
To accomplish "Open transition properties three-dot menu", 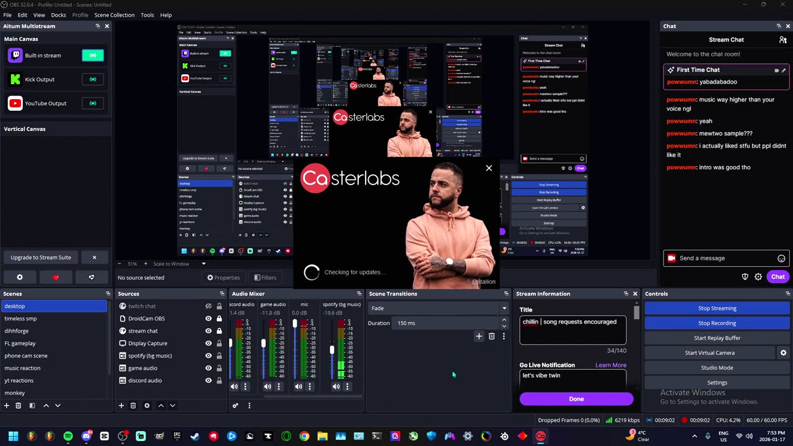I will point(504,336).
